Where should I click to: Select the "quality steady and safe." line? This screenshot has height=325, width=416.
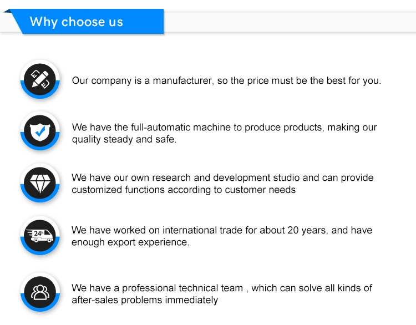coord(124,139)
